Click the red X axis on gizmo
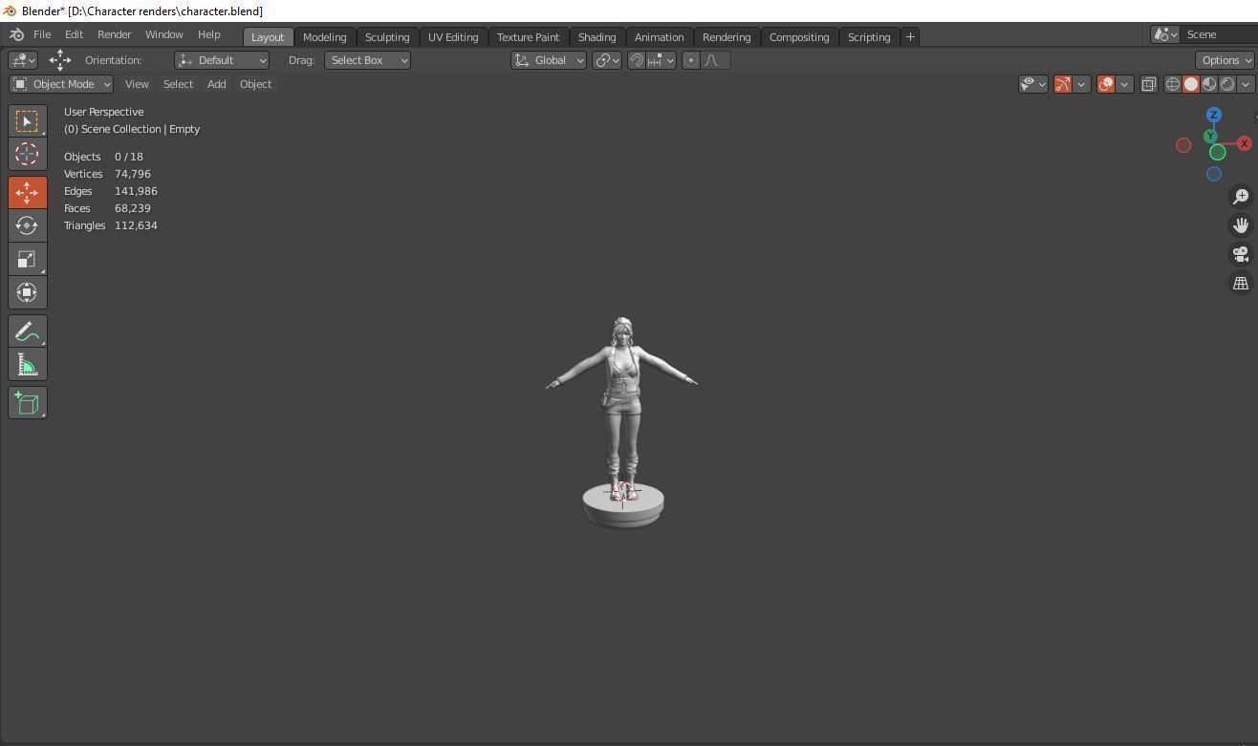This screenshot has height=746, width=1258. pos(1244,143)
